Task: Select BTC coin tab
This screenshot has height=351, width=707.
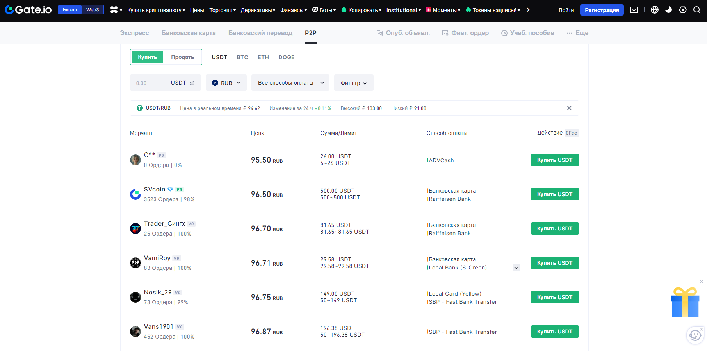Action: point(242,57)
